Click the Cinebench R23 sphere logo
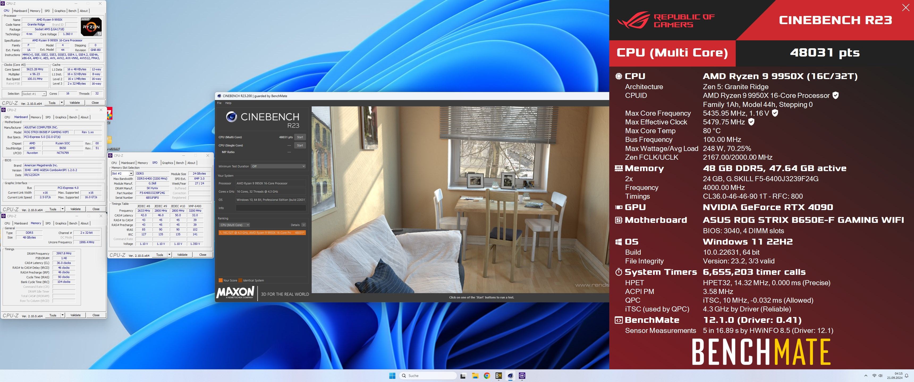 (231, 116)
